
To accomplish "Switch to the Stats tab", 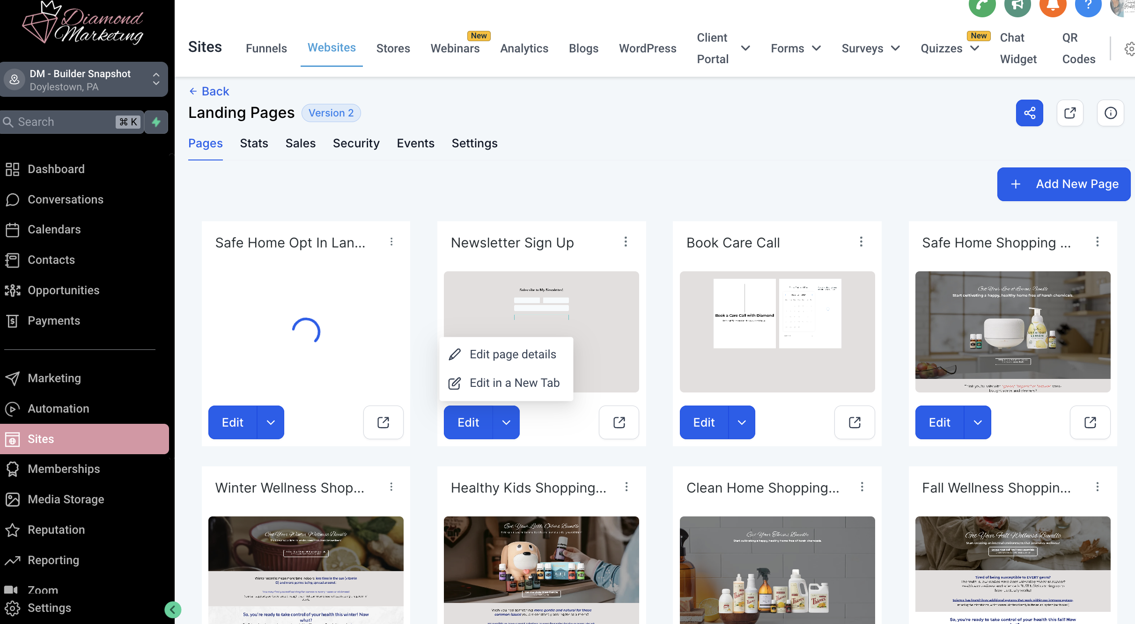I will (254, 143).
